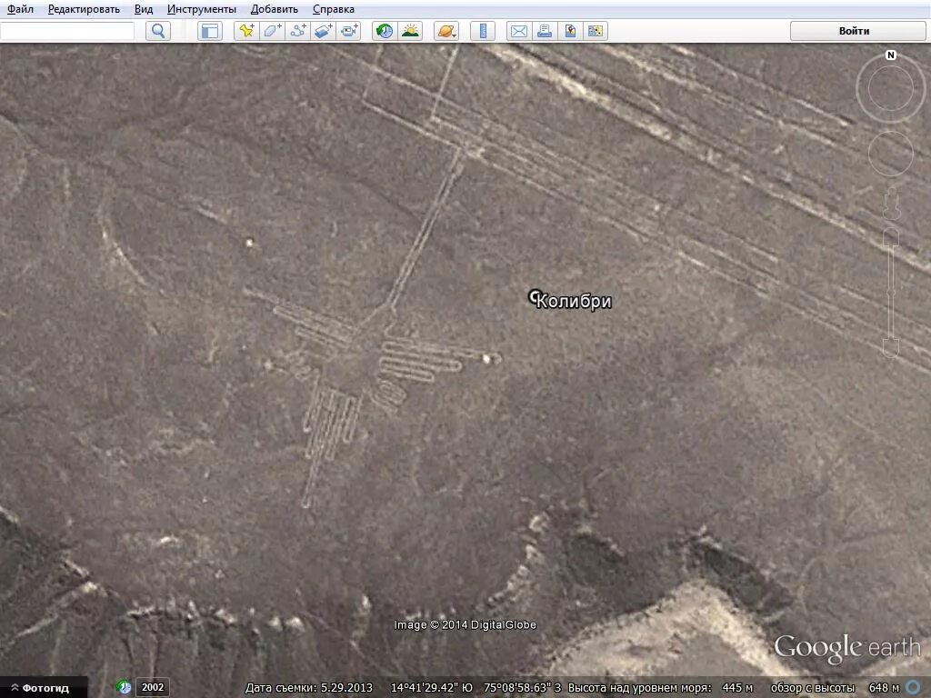Viewport: 931px width, 698px height.
Task: Open the planet switcher dropdown
Action: click(x=445, y=31)
